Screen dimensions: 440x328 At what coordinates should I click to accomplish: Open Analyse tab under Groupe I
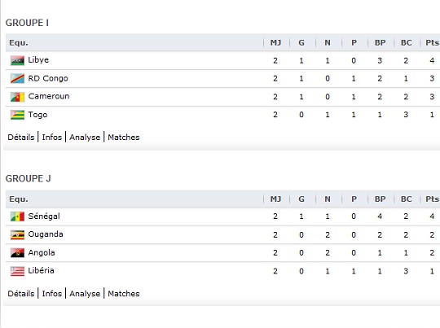(x=85, y=137)
